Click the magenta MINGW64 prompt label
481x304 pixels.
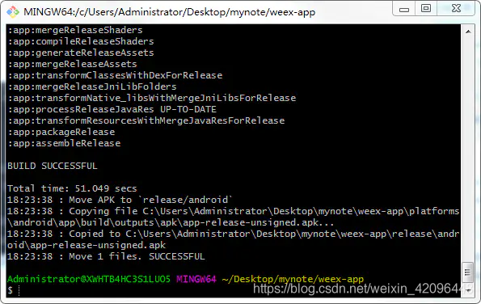pos(196,279)
